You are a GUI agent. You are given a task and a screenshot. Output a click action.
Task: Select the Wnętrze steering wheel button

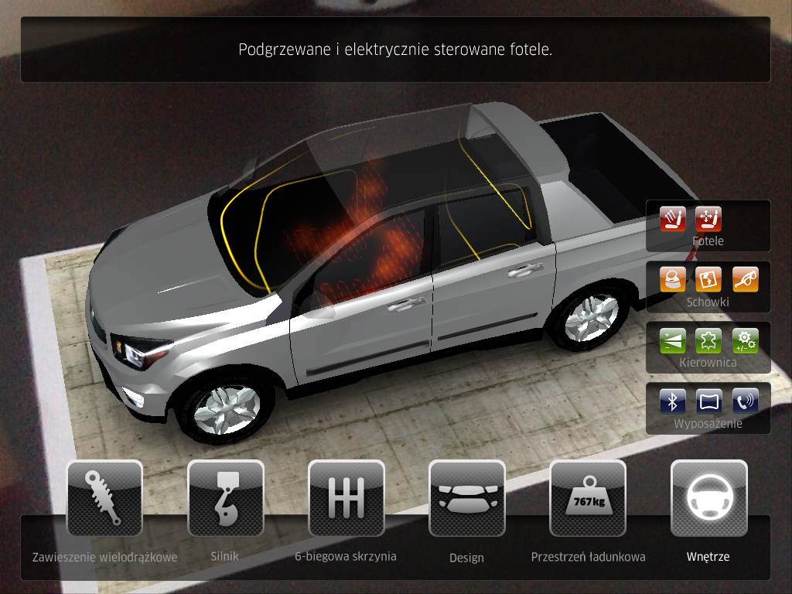click(x=708, y=499)
